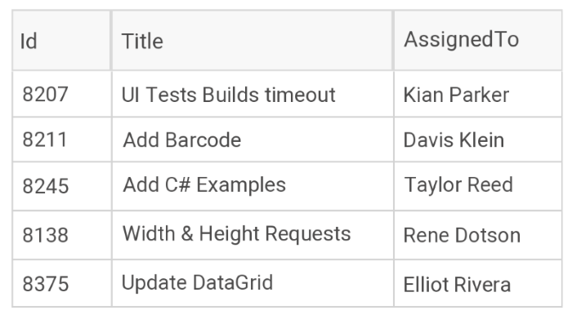Click the divider between Id and Title headers

pyautogui.click(x=111, y=41)
